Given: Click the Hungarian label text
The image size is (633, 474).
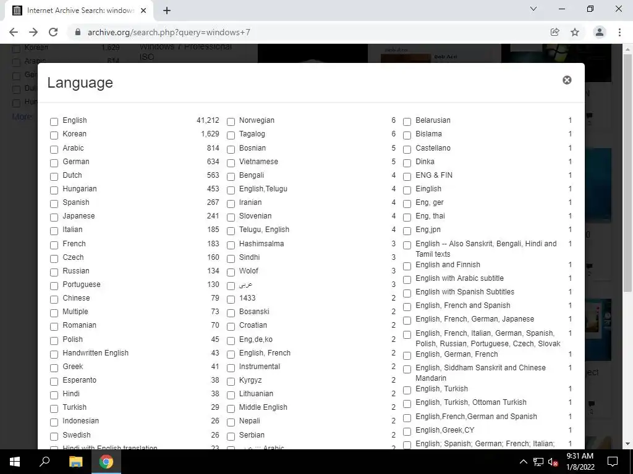Looking at the screenshot, I should [x=80, y=189].
